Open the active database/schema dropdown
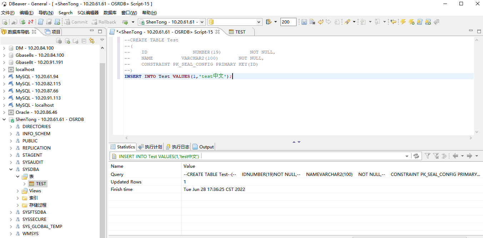Image resolution: width=483 pixels, height=238 pixels. click(x=259, y=22)
